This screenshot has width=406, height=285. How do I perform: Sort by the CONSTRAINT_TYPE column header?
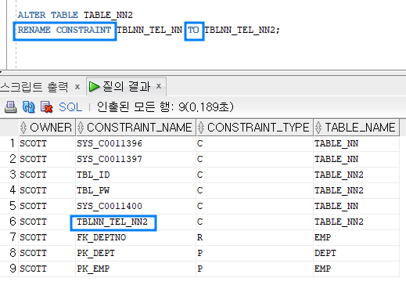click(255, 128)
